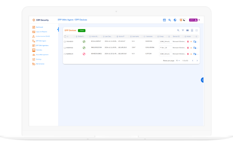233x147 pixels.
Task: Open the table filter list icon
Action: click(183, 30)
